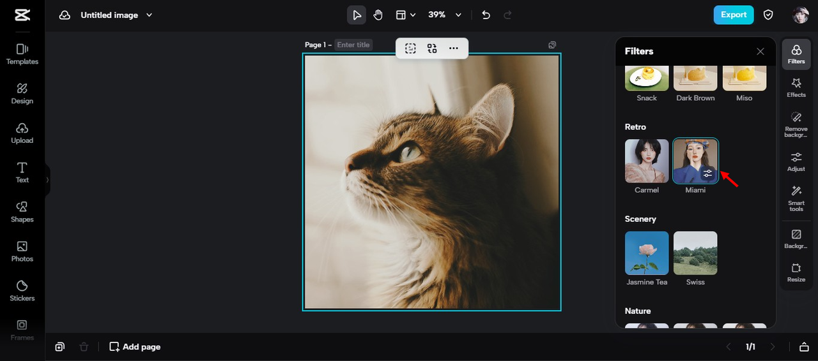
Task: Open the Templates sidebar panel
Action: (x=22, y=54)
